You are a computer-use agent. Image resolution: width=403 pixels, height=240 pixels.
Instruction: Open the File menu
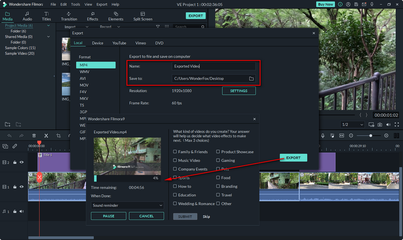pyautogui.click(x=53, y=4)
